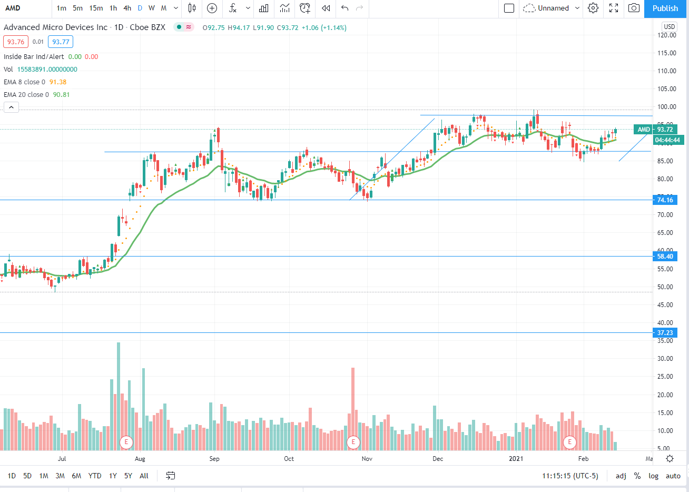Toggle adj adjusted data button
Viewport: 689px width, 492px height.
pyautogui.click(x=621, y=476)
